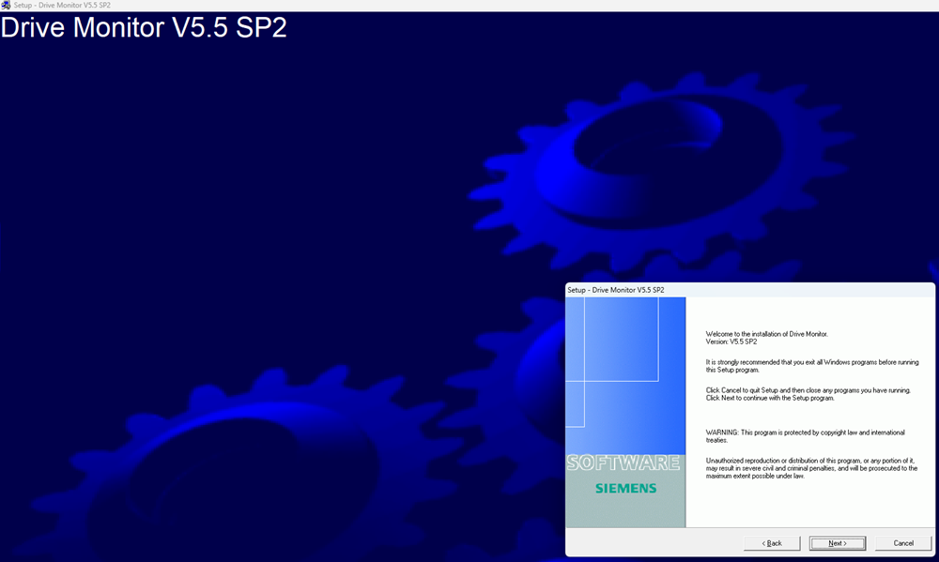This screenshot has width=939, height=562.
Task: Click the setup icon in the top title bar
Action: [x=6, y=5]
